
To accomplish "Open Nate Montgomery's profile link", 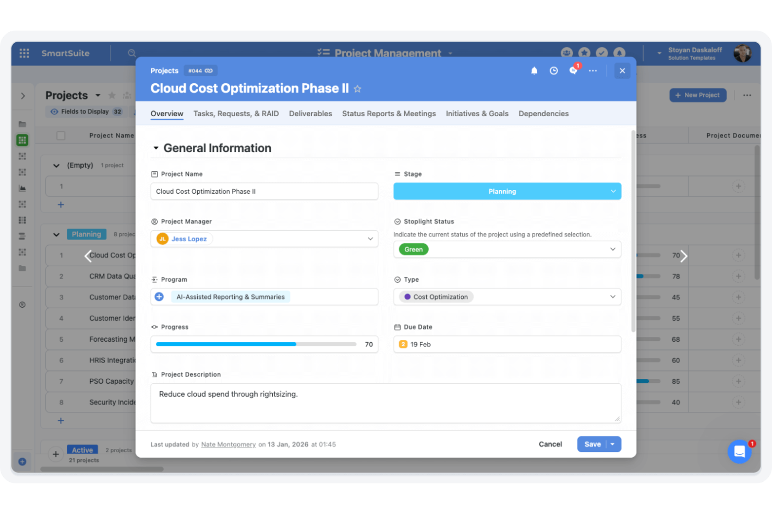I will coord(228,444).
